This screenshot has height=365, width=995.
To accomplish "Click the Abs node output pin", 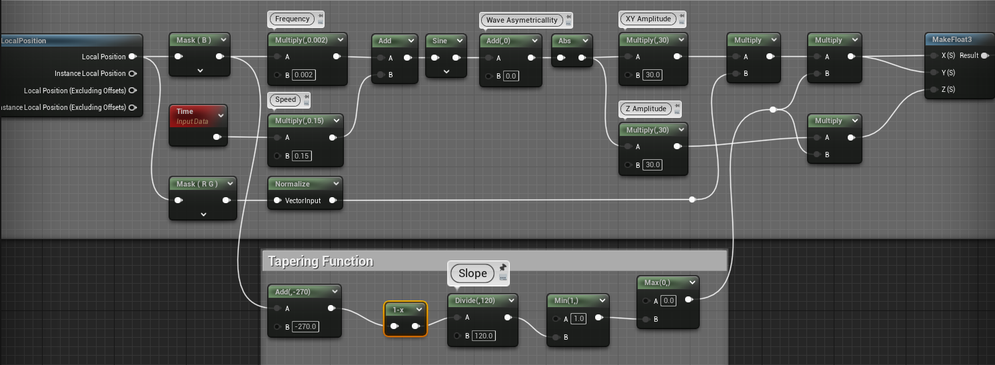I will [582, 57].
